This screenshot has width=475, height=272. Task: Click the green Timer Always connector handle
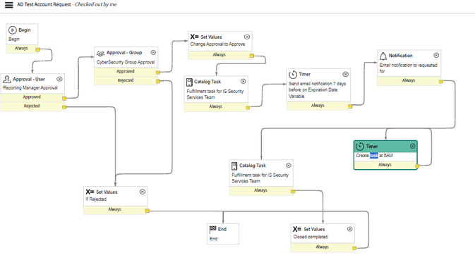[x=417, y=166]
